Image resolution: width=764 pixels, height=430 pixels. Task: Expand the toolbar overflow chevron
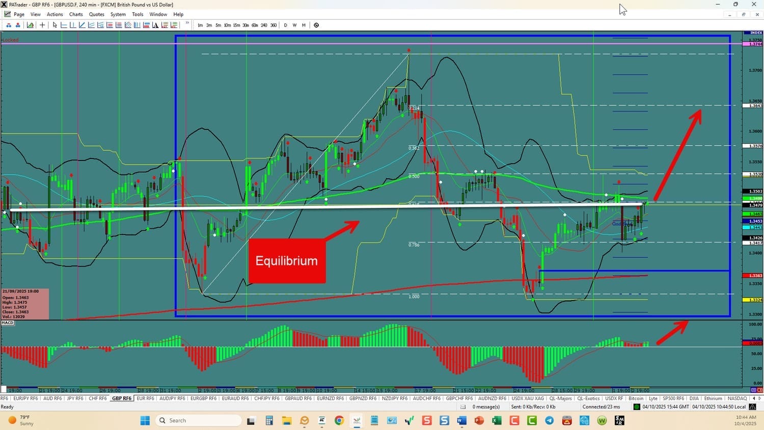click(187, 23)
